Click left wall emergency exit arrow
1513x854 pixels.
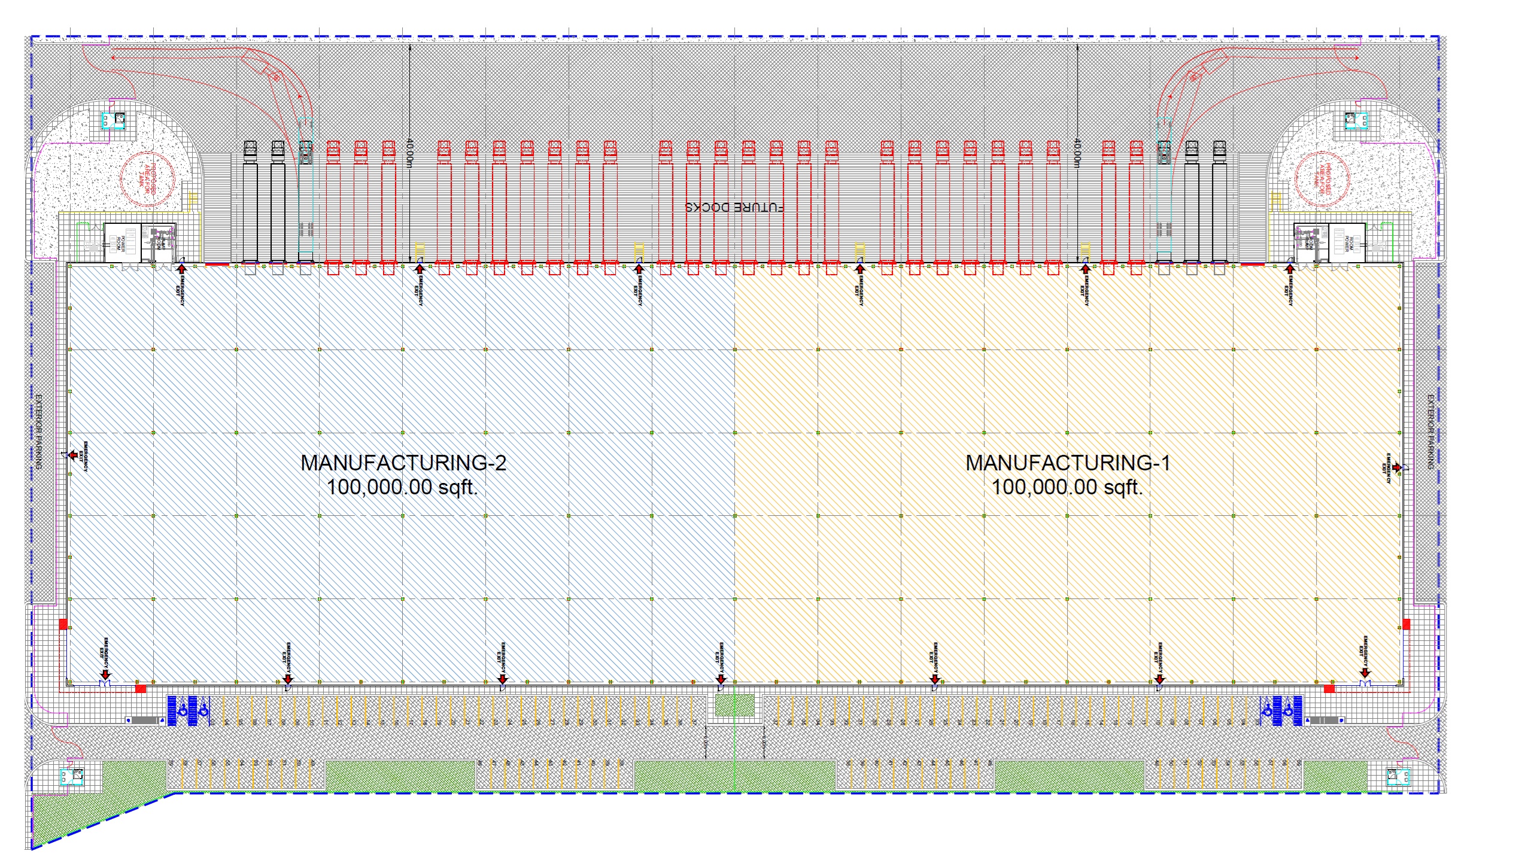tap(74, 456)
